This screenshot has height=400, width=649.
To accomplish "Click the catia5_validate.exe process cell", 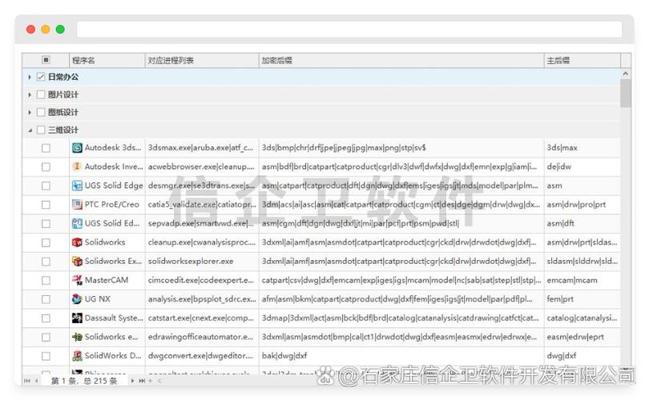I will tap(202, 205).
